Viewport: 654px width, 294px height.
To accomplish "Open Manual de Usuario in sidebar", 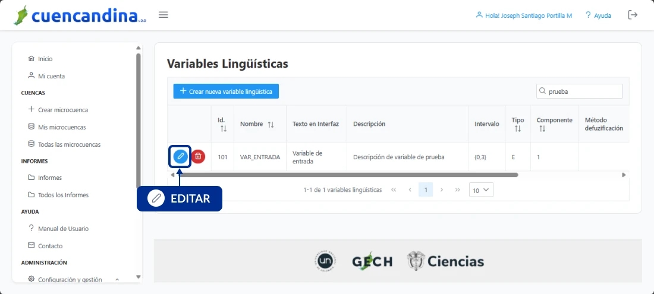I will pyautogui.click(x=63, y=229).
